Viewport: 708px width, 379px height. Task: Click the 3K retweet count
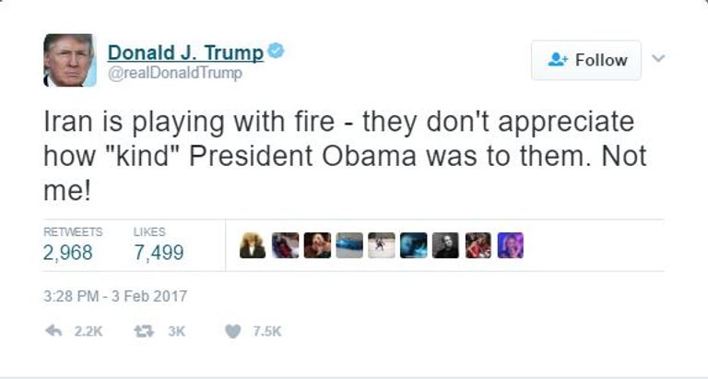[177, 332]
